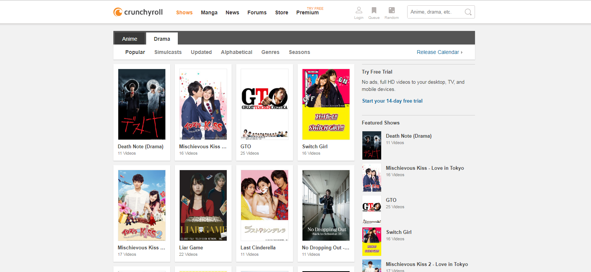Image resolution: width=591 pixels, height=272 pixels.
Task: Open featured GTO thumbnail
Action: (x=372, y=209)
